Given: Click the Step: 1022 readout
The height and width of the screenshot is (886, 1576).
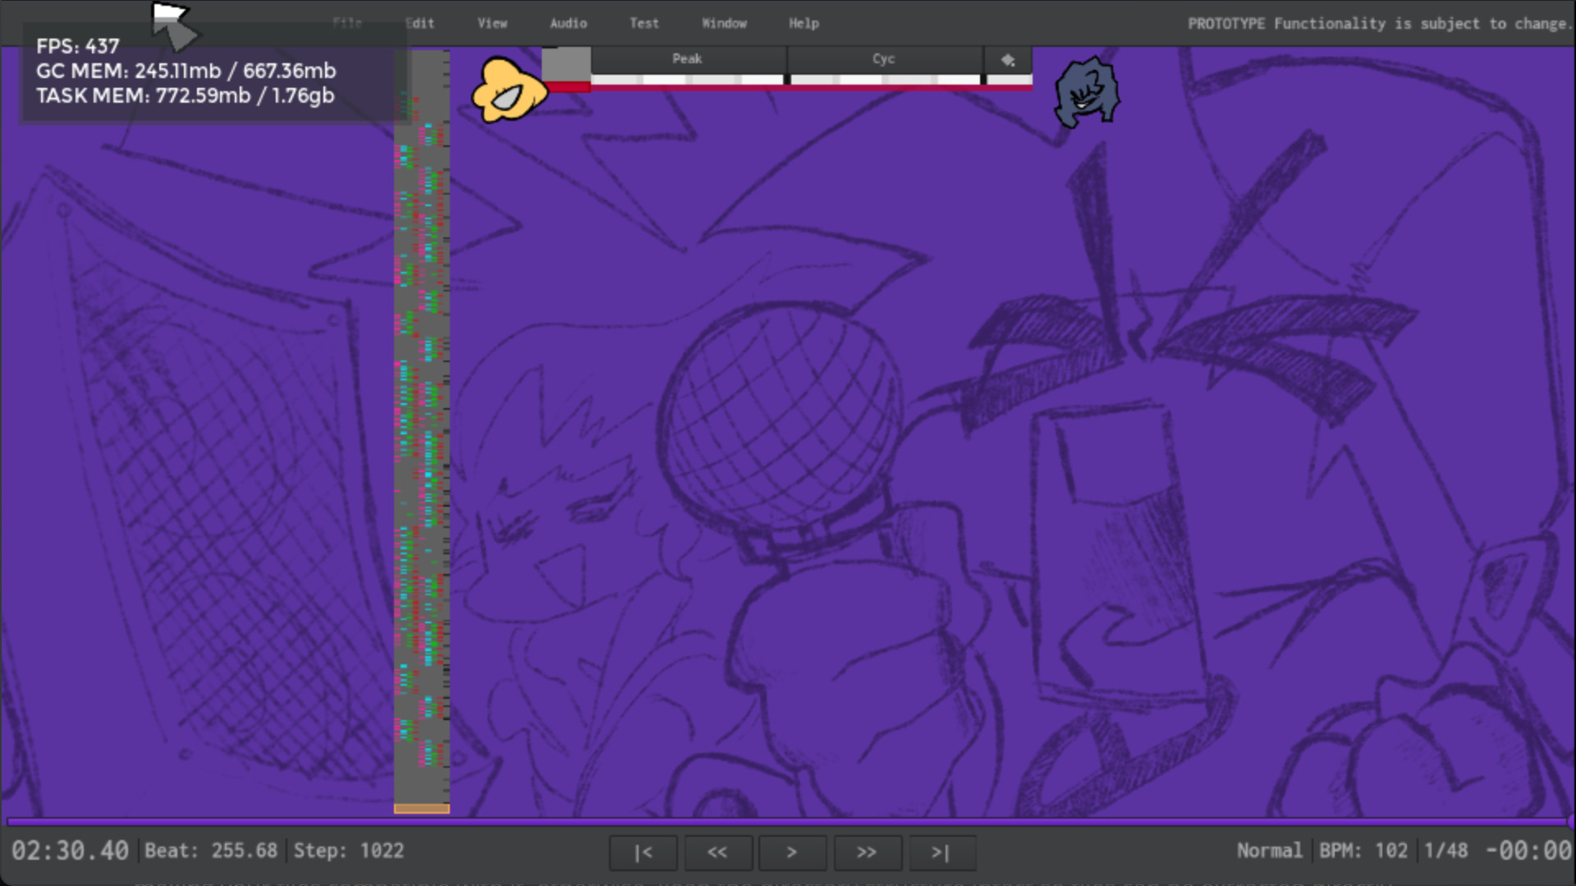Looking at the screenshot, I should coord(349,851).
